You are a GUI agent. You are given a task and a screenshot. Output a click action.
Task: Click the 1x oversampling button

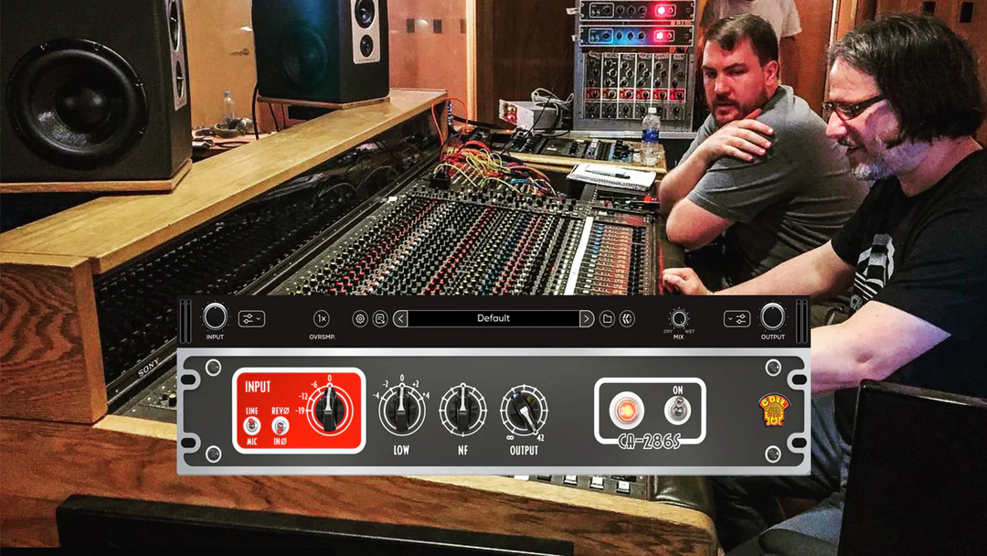322,318
